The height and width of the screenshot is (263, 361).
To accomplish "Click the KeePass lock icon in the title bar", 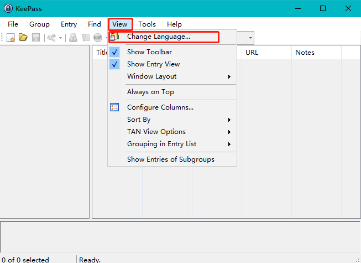I will [x=8, y=8].
